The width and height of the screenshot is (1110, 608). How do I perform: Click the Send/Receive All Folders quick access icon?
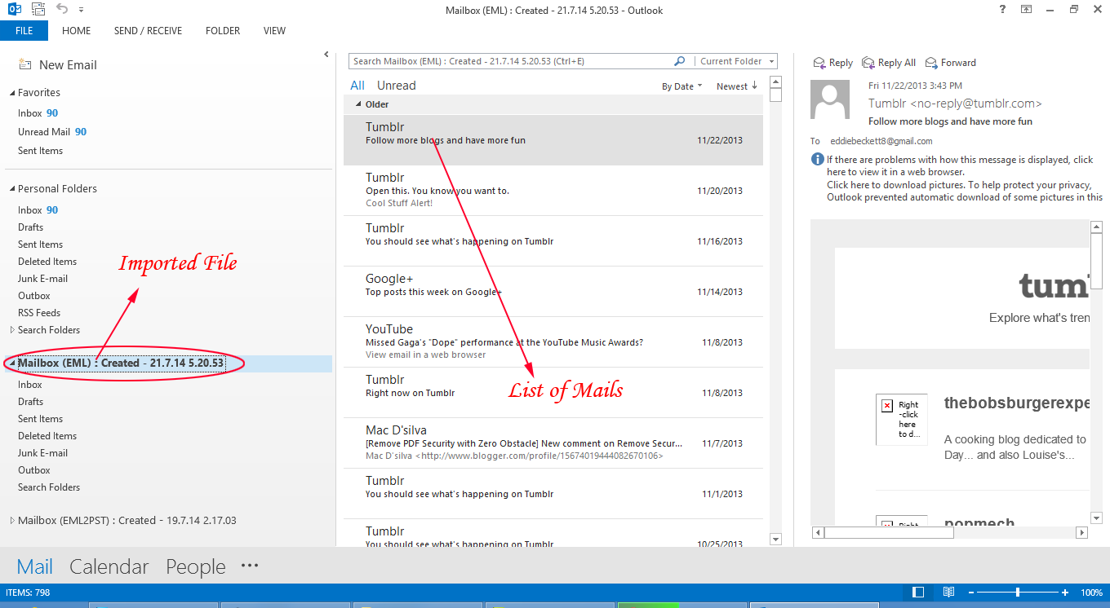38,10
